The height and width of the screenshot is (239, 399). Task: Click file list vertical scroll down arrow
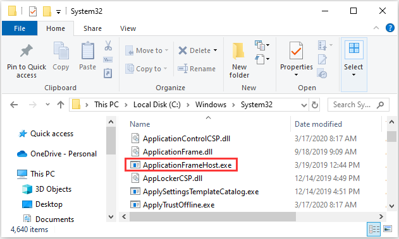[391, 206]
